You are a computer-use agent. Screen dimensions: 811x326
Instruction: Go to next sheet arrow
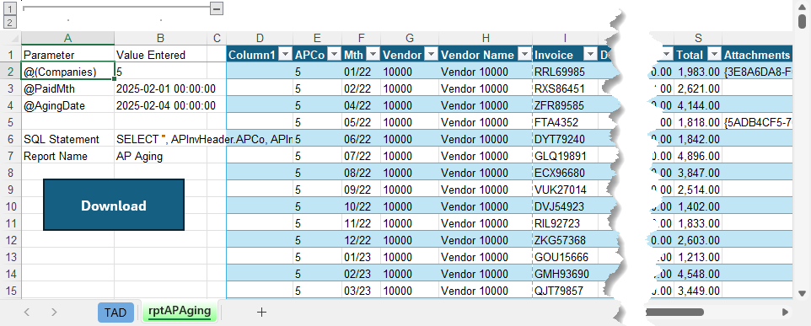click(54, 312)
